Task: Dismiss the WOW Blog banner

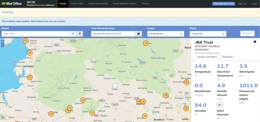Action: 256,12
